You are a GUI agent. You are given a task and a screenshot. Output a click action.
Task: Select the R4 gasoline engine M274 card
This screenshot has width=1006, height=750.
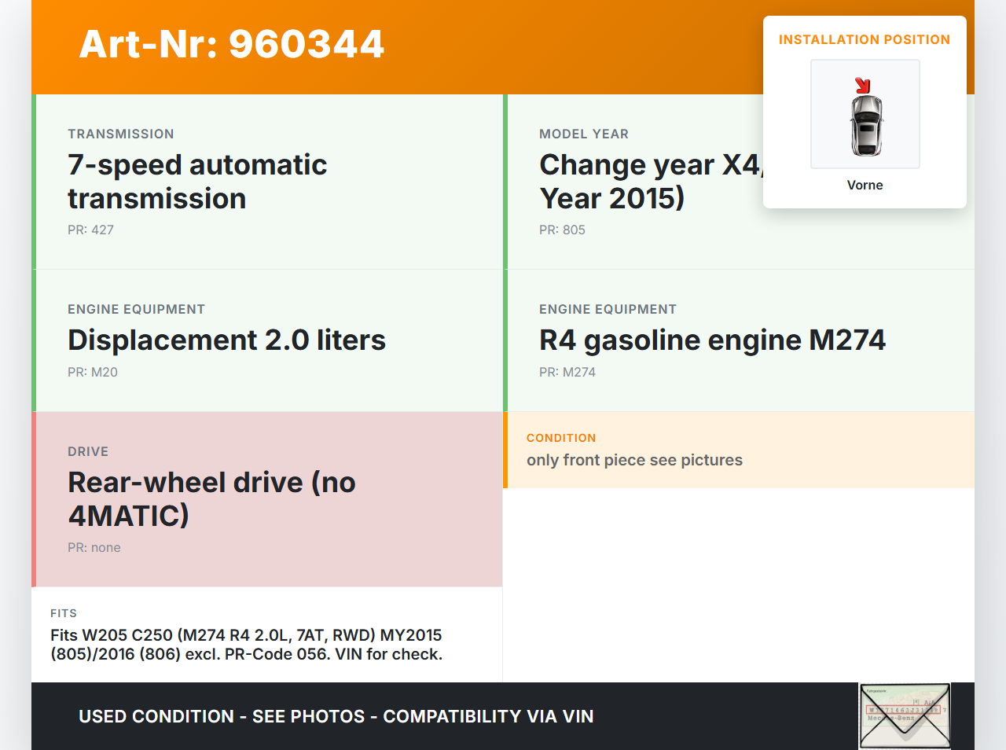click(x=739, y=340)
